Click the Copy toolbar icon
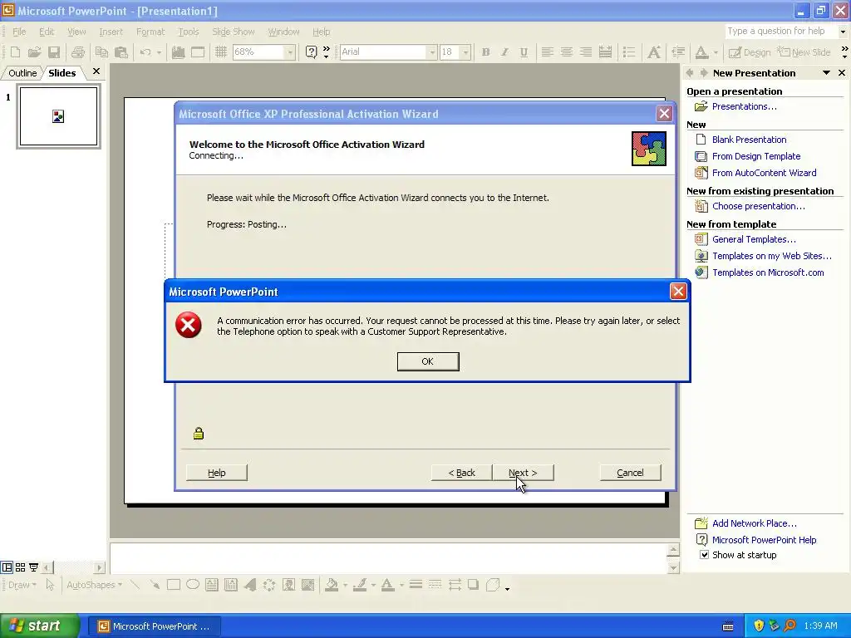This screenshot has width=851, height=638. 101,52
